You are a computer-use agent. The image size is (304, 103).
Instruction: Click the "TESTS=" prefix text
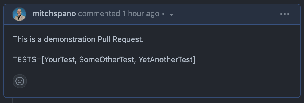click(27, 60)
